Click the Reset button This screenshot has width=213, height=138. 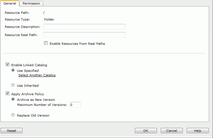click(12, 131)
